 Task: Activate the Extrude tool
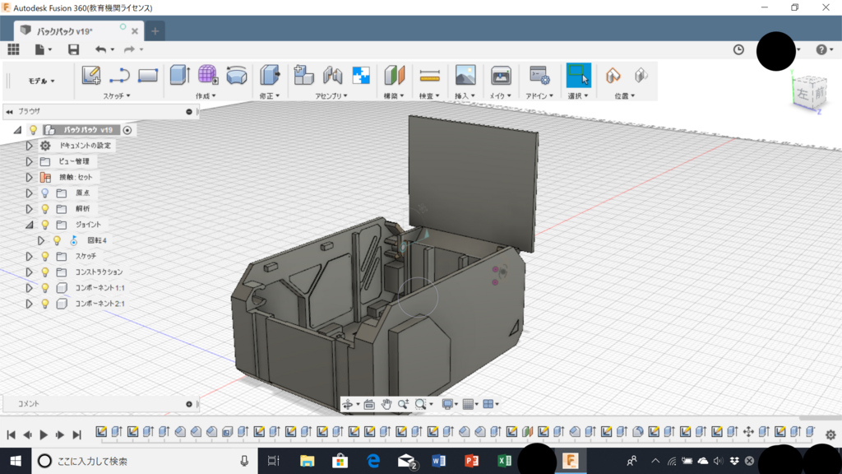(x=180, y=75)
